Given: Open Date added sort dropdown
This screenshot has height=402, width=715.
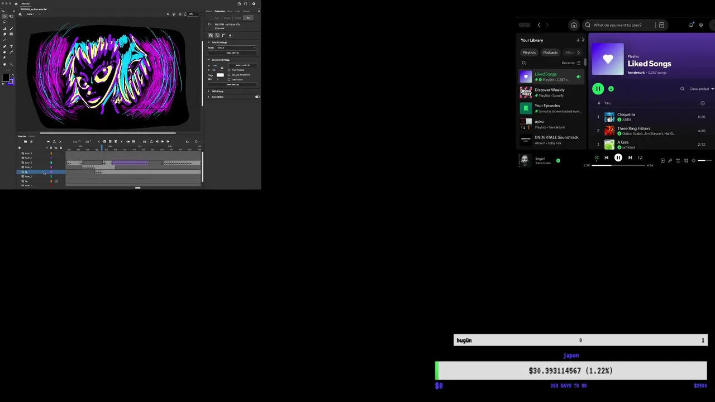Looking at the screenshot, I should click(x=702, y=89).
